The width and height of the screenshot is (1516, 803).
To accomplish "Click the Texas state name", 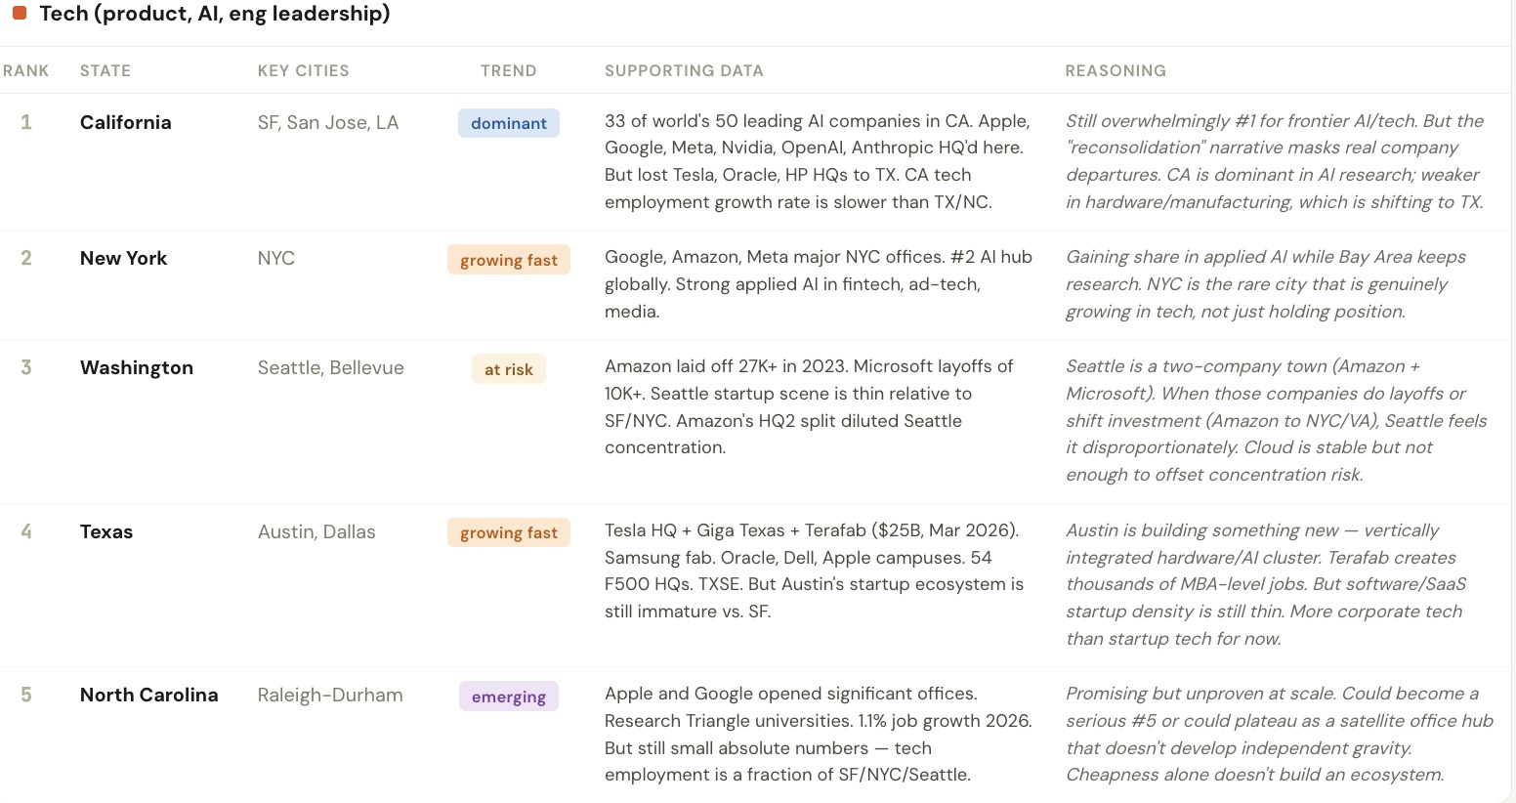I will (x=106, y=531).
